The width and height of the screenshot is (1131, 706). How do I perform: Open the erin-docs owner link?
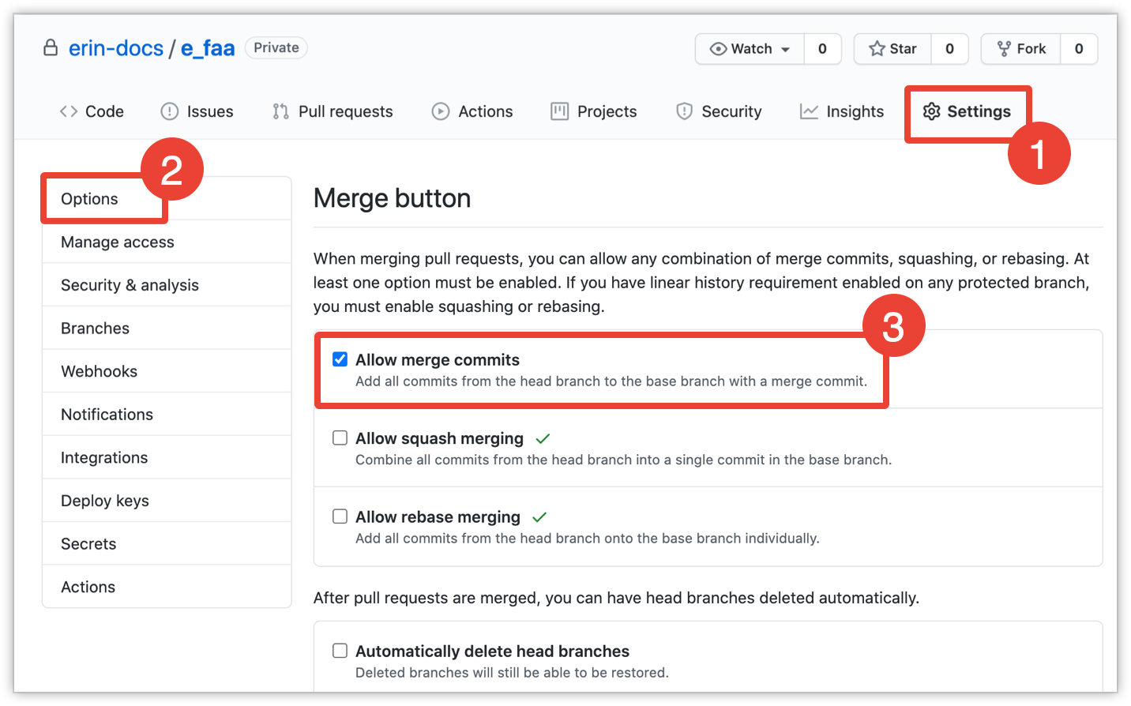tap(115, 48)
